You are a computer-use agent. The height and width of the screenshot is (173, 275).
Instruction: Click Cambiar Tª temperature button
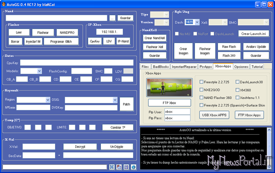(x=118, y=127)
